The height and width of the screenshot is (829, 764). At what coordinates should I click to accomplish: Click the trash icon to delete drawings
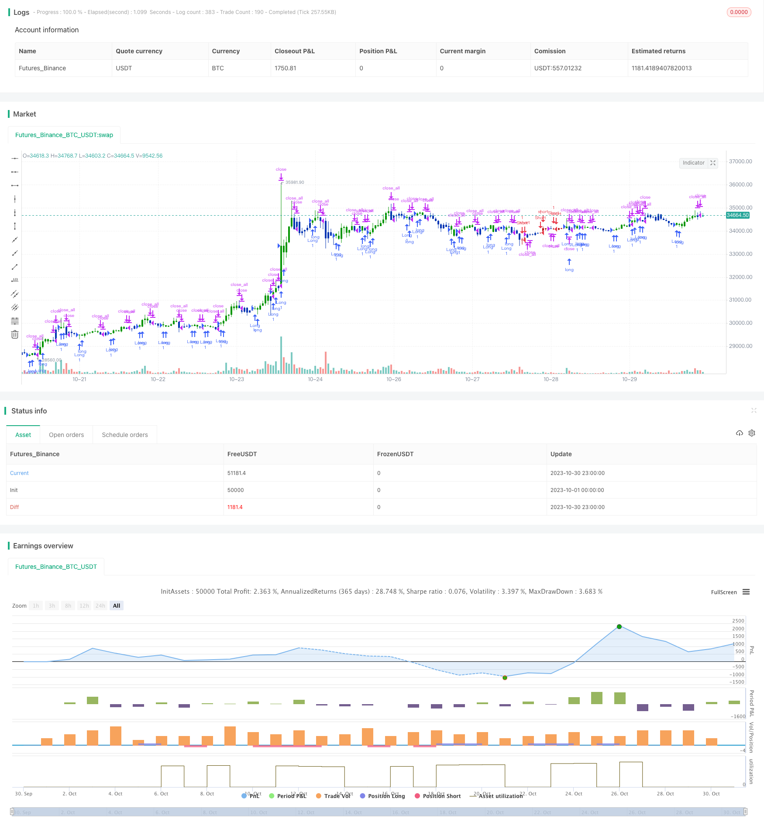(15, 334)
